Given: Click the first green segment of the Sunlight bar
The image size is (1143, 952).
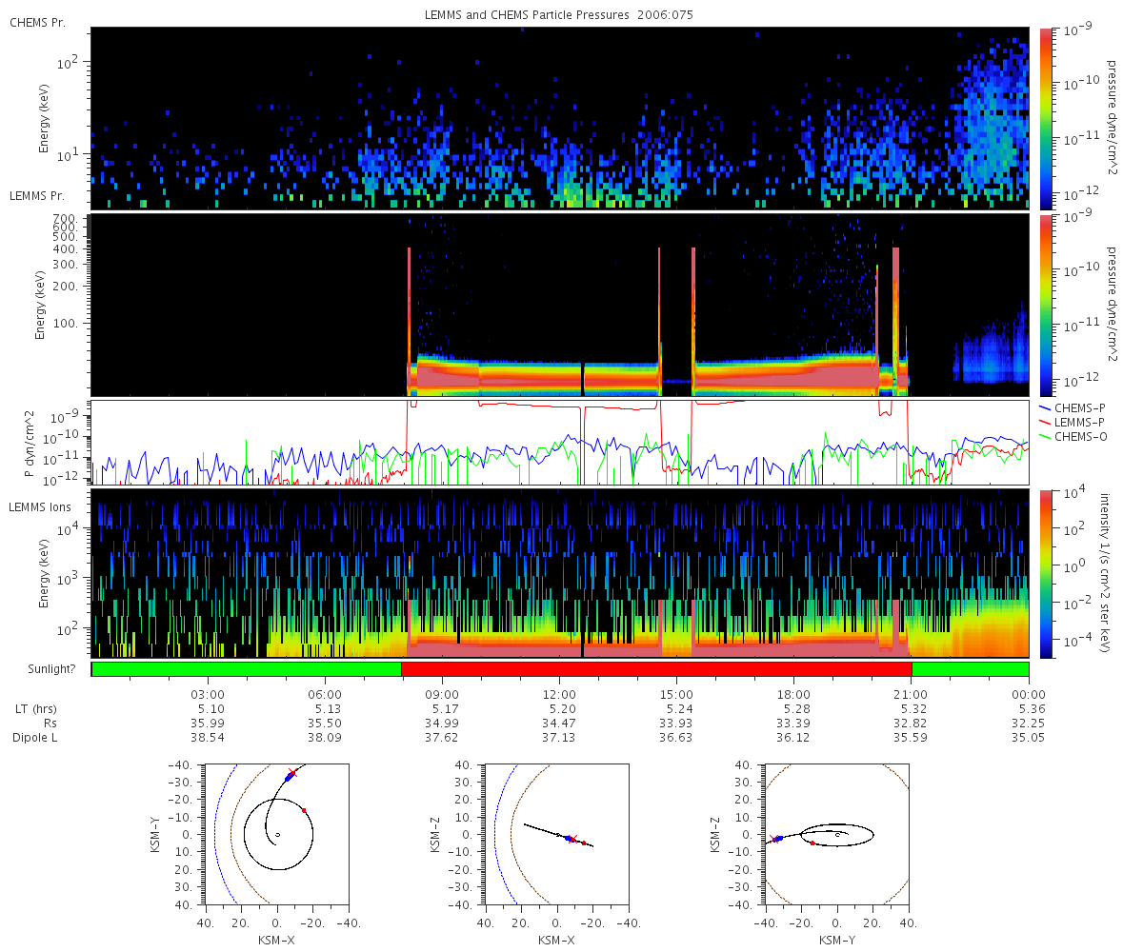Looking at the screenshot, I should [247, 669].
